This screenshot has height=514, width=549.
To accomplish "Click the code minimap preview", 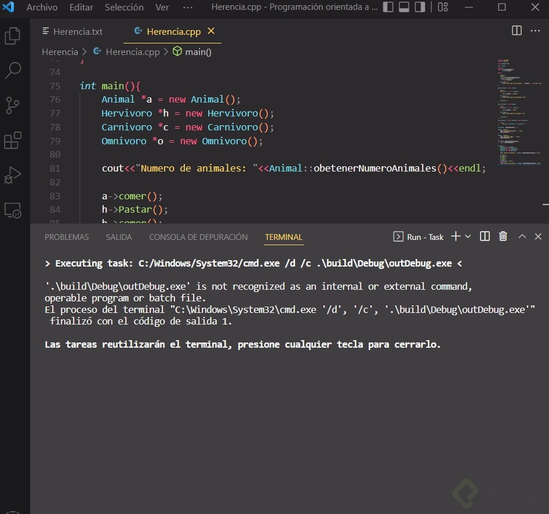I will pos(517,110).
